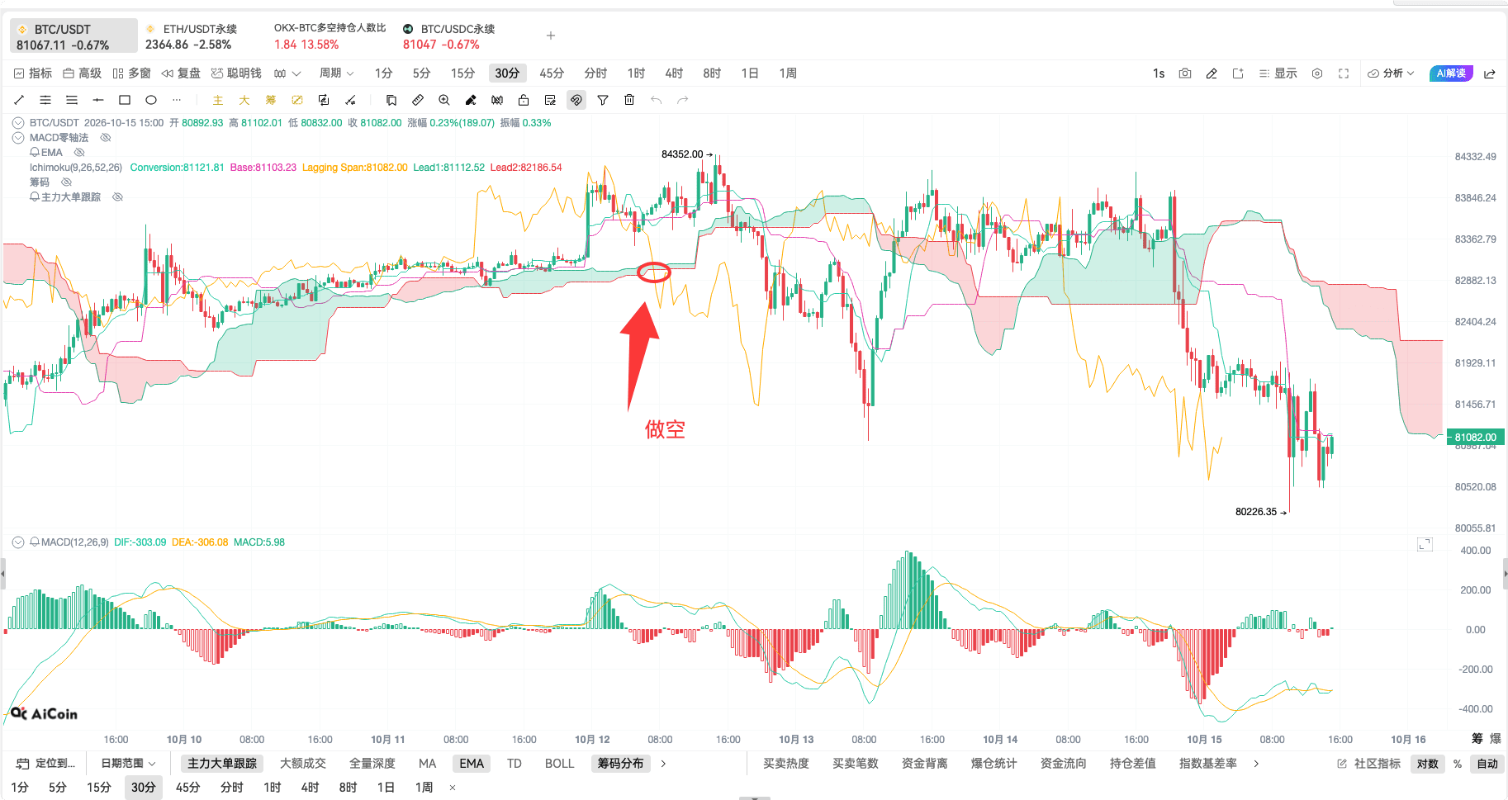The image size is (1508, 800).
Task: Click the share export icon
Action: coord(1490,73)
